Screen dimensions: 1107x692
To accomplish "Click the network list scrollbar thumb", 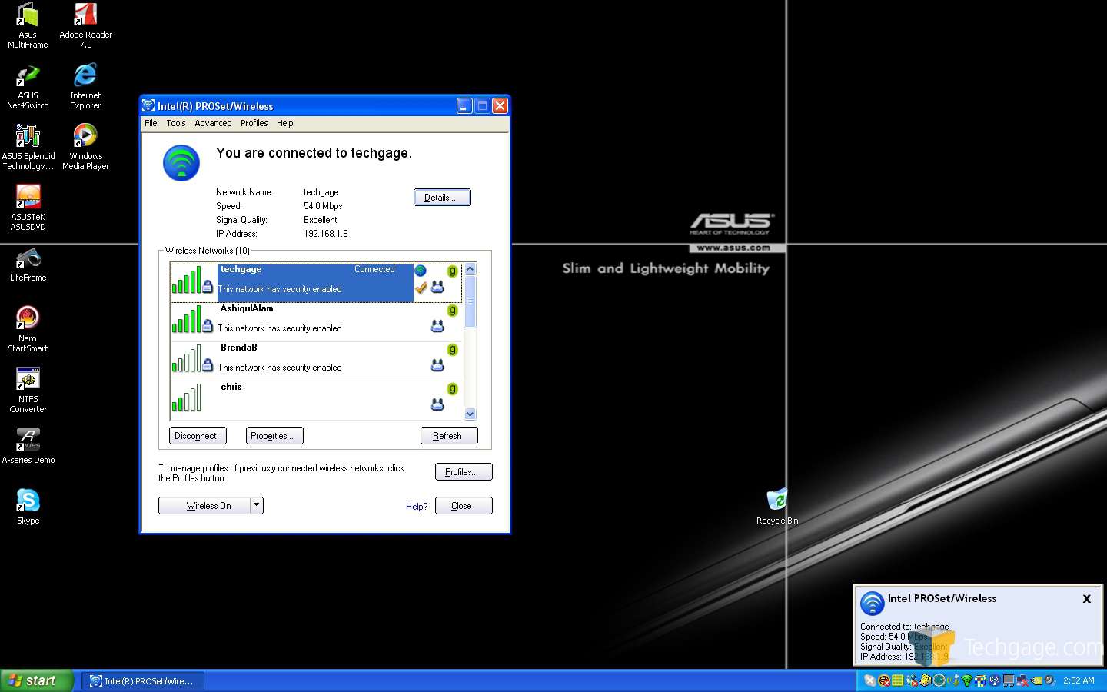I will click(470, 301).
